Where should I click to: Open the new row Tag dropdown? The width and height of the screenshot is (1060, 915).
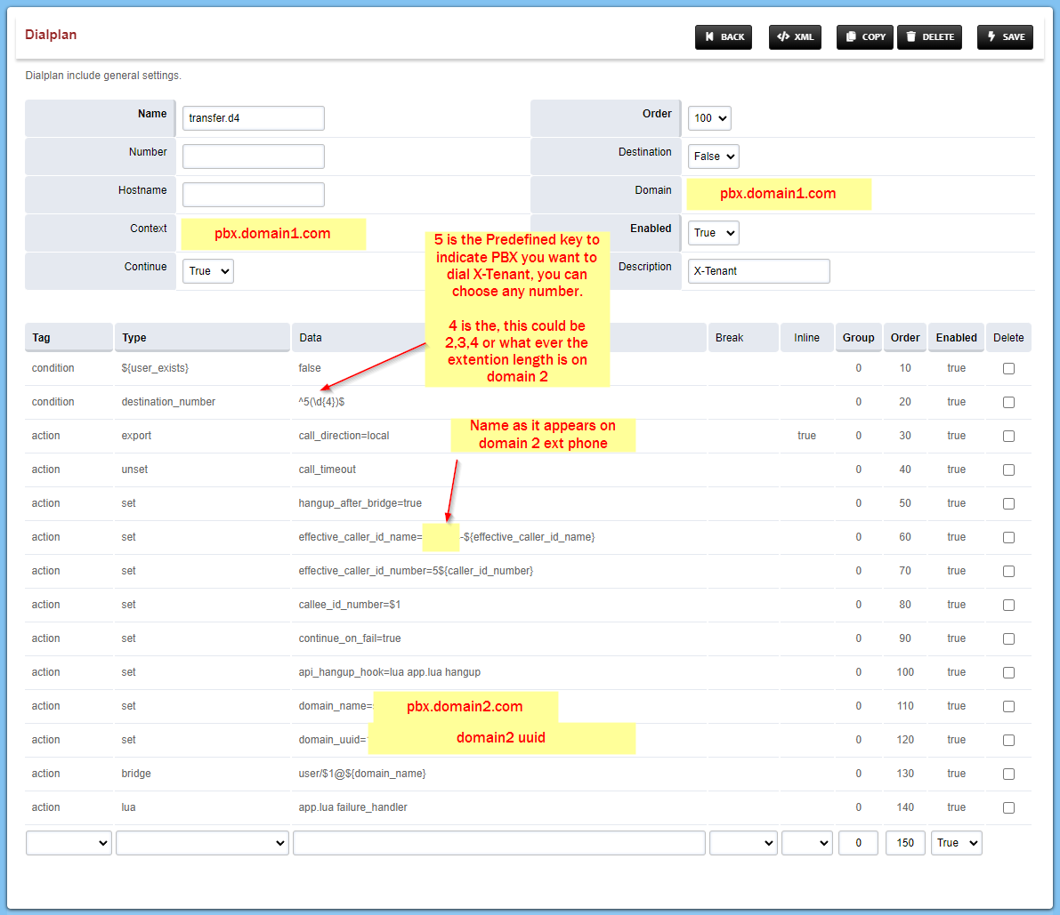pyautogui.click(x=69, y=842)
